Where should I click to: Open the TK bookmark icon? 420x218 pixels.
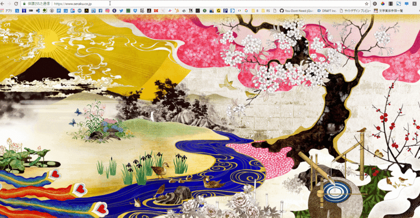191,10
